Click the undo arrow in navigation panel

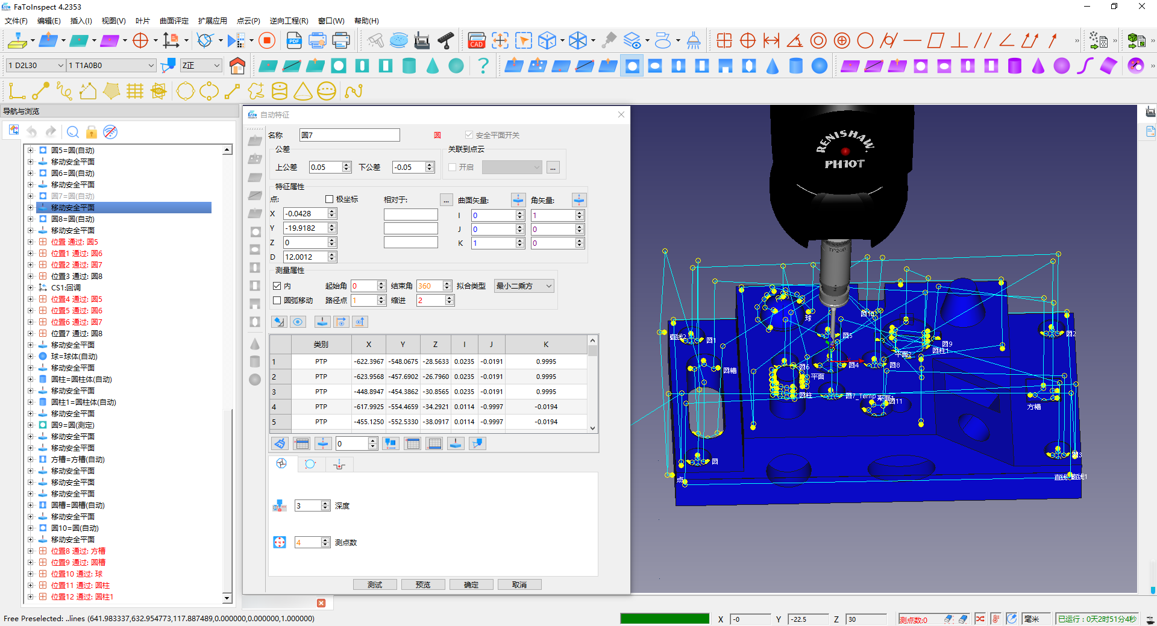32,132
